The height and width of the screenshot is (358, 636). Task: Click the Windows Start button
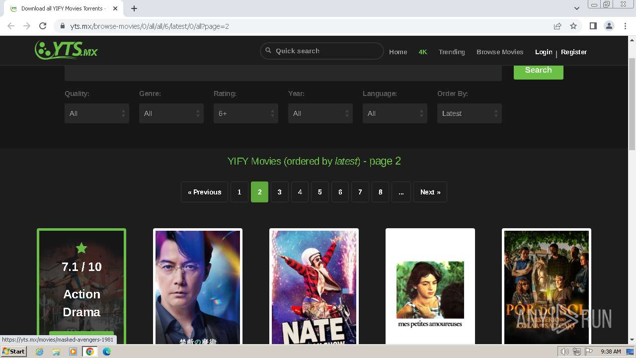click(13, 352)
